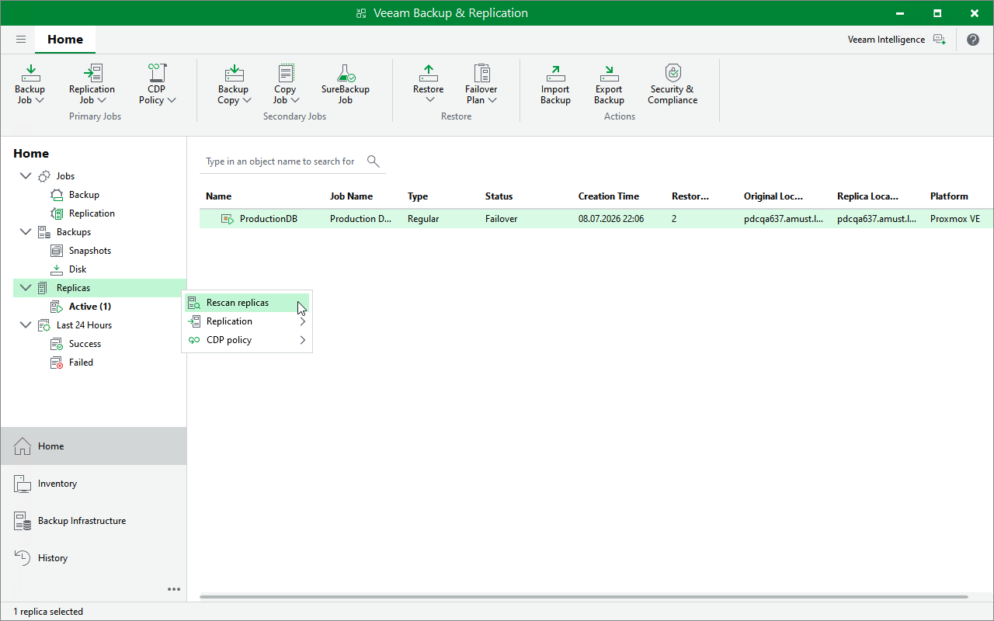Open Security & Compliance analyzer
Image resolution: width=994 pixels, height=621 pixels.
pyautogui.click(x=673, y=85)
